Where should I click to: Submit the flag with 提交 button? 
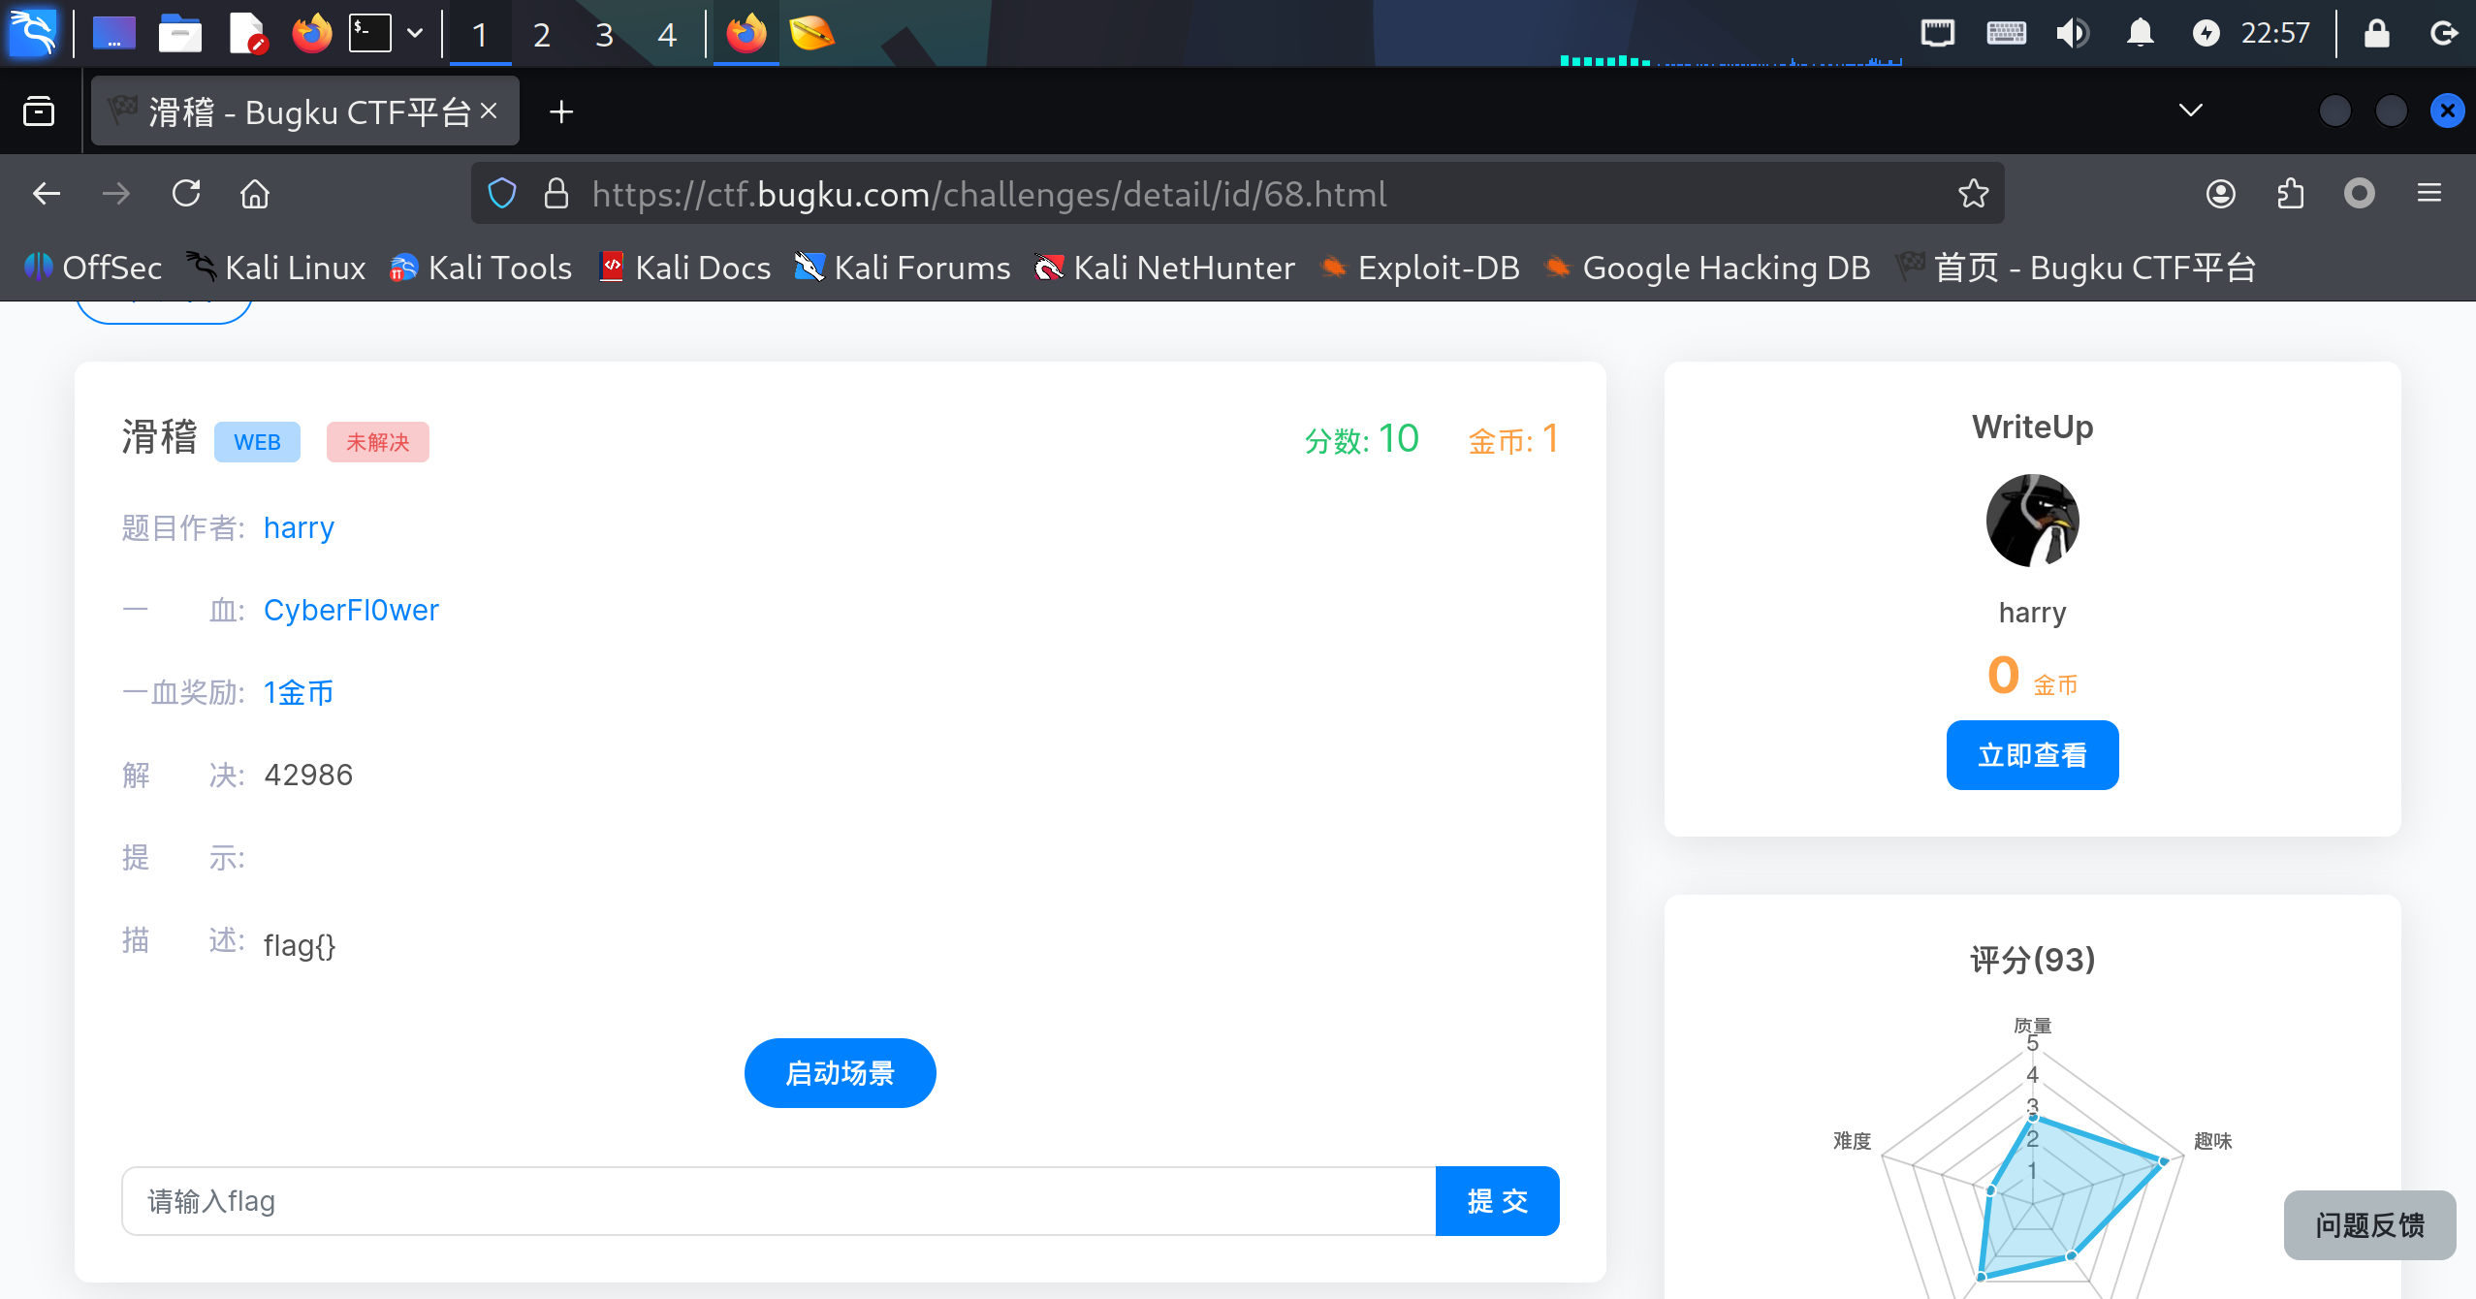tap(1498, 1201)
